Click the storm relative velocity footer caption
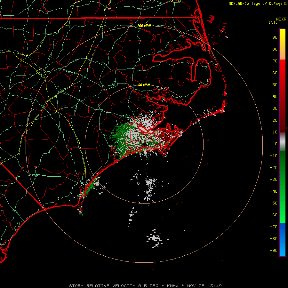This screenshot has width=288, height=288. (145, 286)
